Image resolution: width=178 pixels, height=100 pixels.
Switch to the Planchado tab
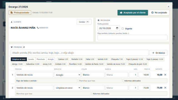pyautogui.click(x=41, y=59)
